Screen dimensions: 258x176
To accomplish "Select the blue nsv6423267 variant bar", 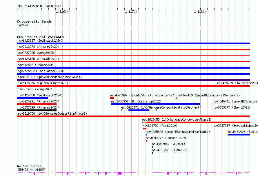I will [x=133, y=43].
